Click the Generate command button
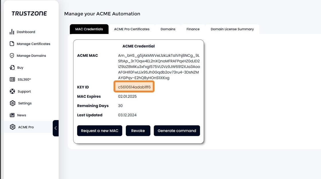The width and height of the screenshot is (321, 179). tap(177, 131)
